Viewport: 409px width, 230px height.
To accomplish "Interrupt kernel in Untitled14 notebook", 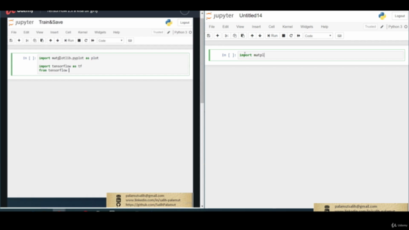I will (284, 36).
